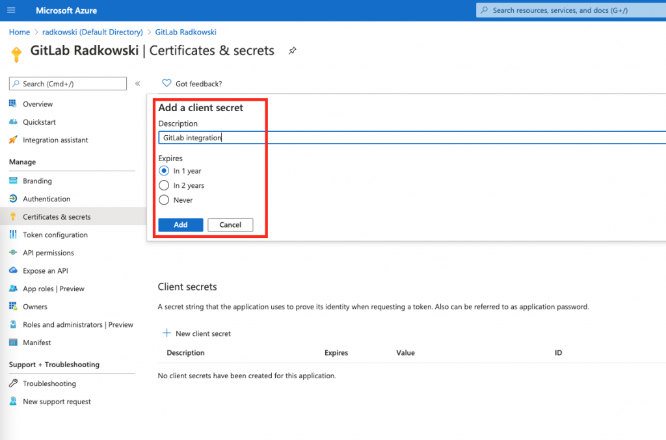The height and width of the screenshot is (440, 666).
Task: Go to radkowski (Default Directory) breadcrumb
Action: point(92,32)
